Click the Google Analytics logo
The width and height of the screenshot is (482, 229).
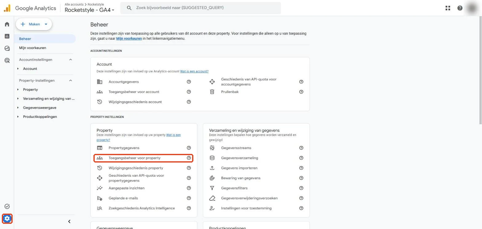point(30,8)
